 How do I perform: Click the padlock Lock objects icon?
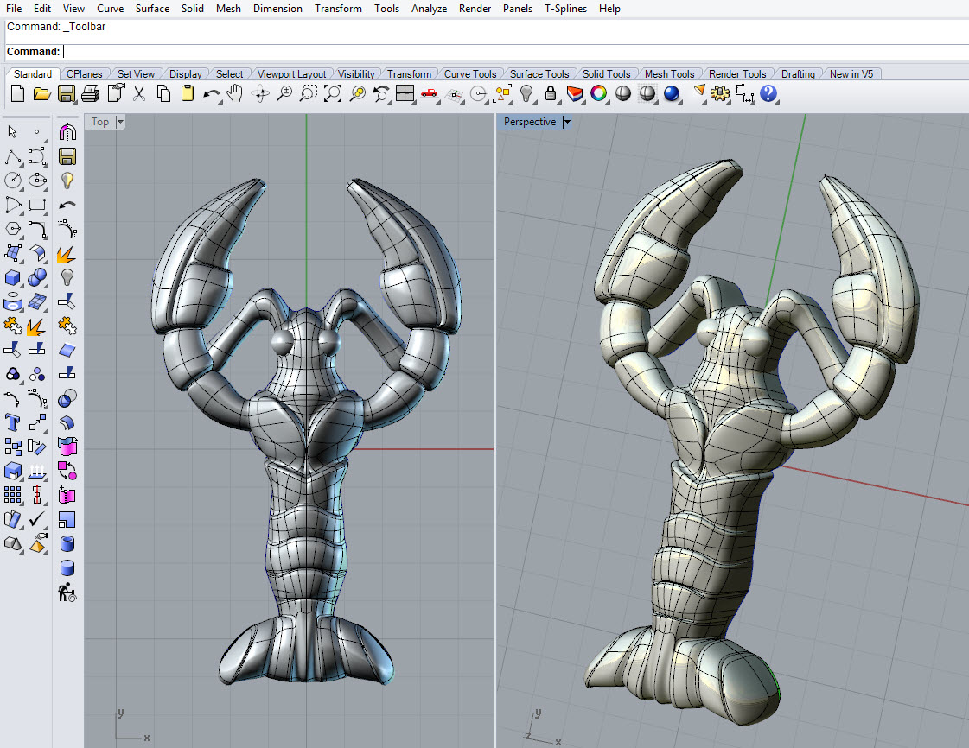point(551,94)
